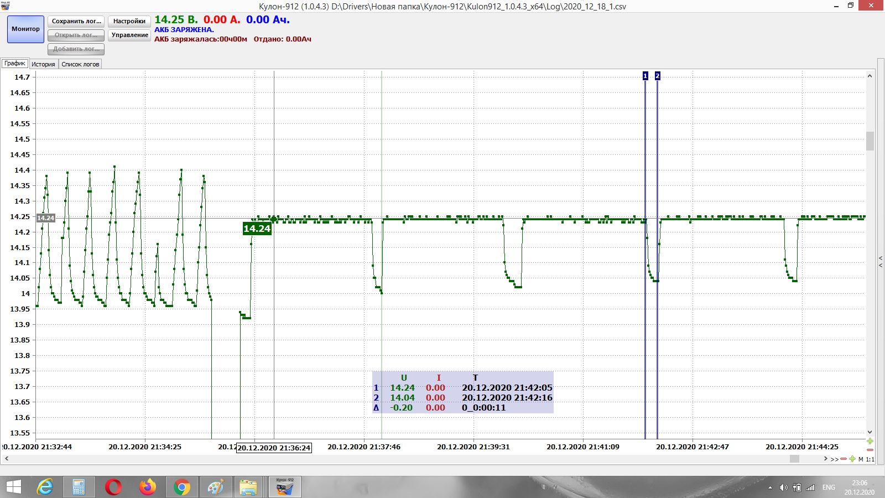Click the red horizontal zoom-out minus icon
This screenshot has width=885, height=498.
(x=843, y=459)
